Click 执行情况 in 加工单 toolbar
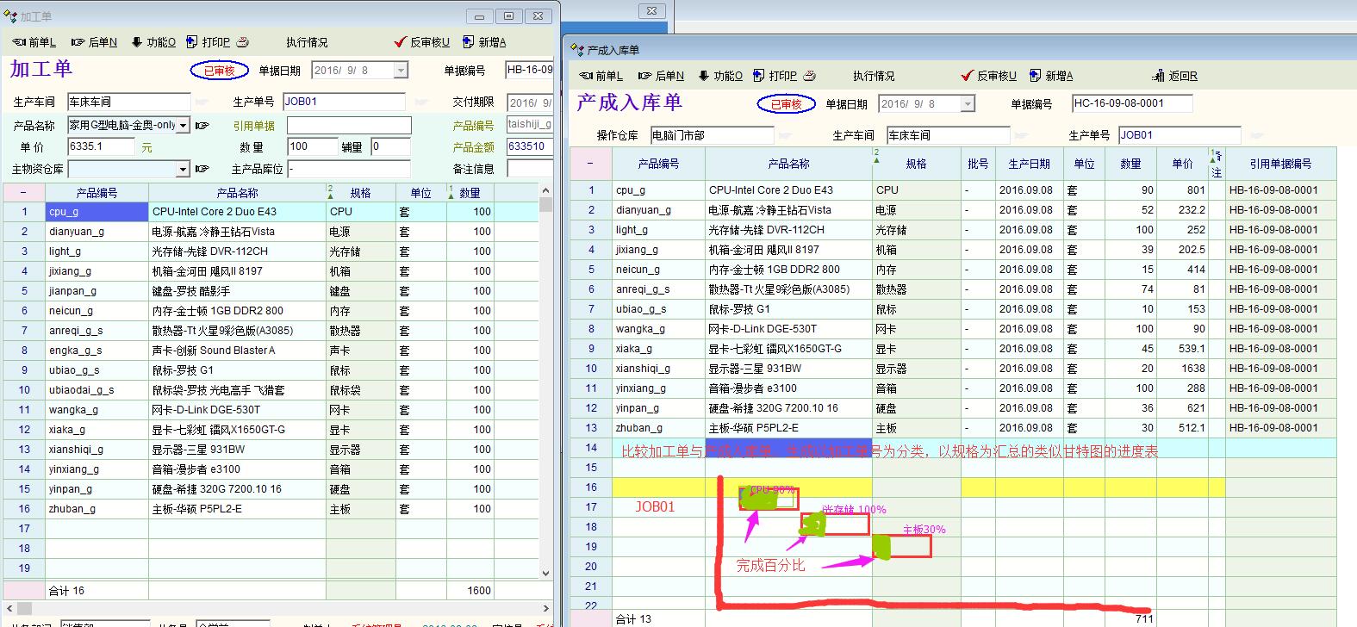Screen dimensions: 1357x627 [x=307, y=42]
